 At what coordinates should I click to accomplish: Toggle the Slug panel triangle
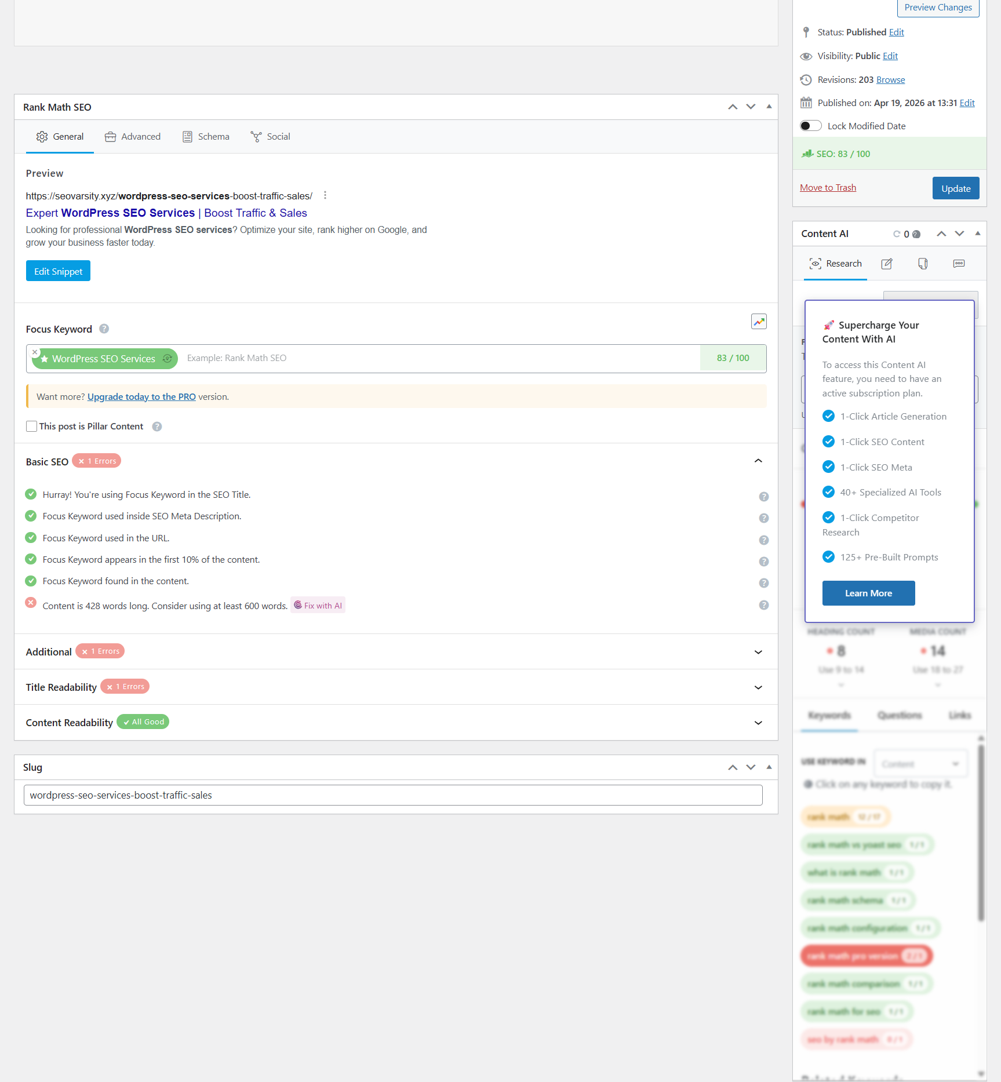tap(769, 767)
